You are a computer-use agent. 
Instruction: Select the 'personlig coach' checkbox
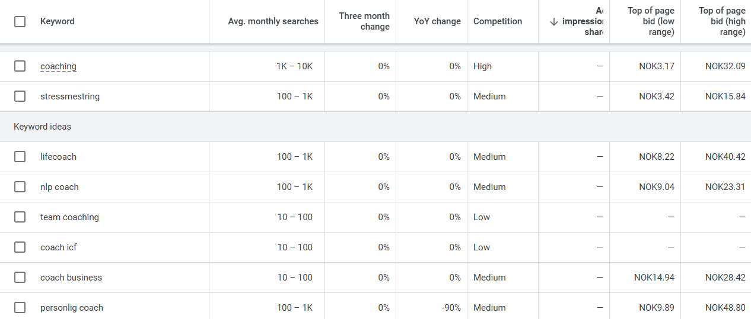tap(20, 307)
